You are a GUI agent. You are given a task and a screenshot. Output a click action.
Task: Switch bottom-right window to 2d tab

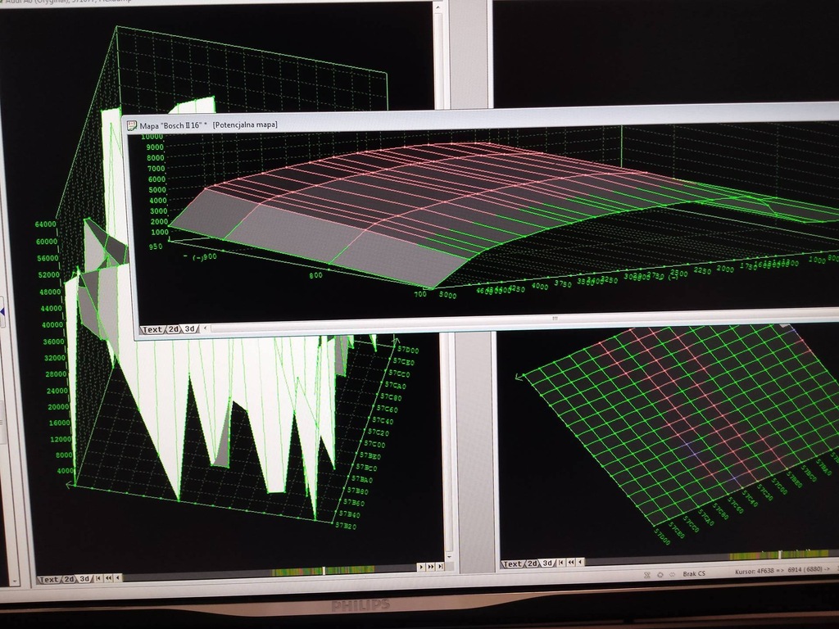pos(533,563)
